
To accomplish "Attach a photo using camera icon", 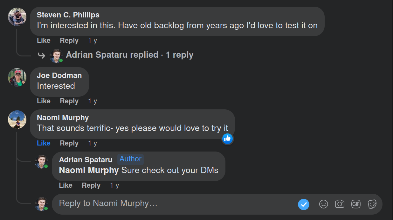I will pos(340,204).
